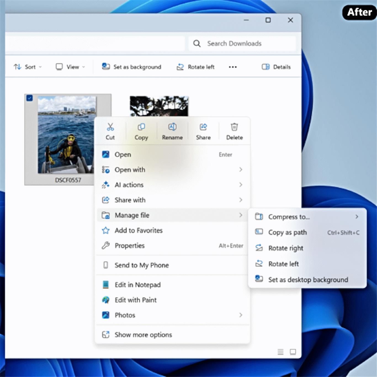Click the Share icon in context menu

point(203,127)
